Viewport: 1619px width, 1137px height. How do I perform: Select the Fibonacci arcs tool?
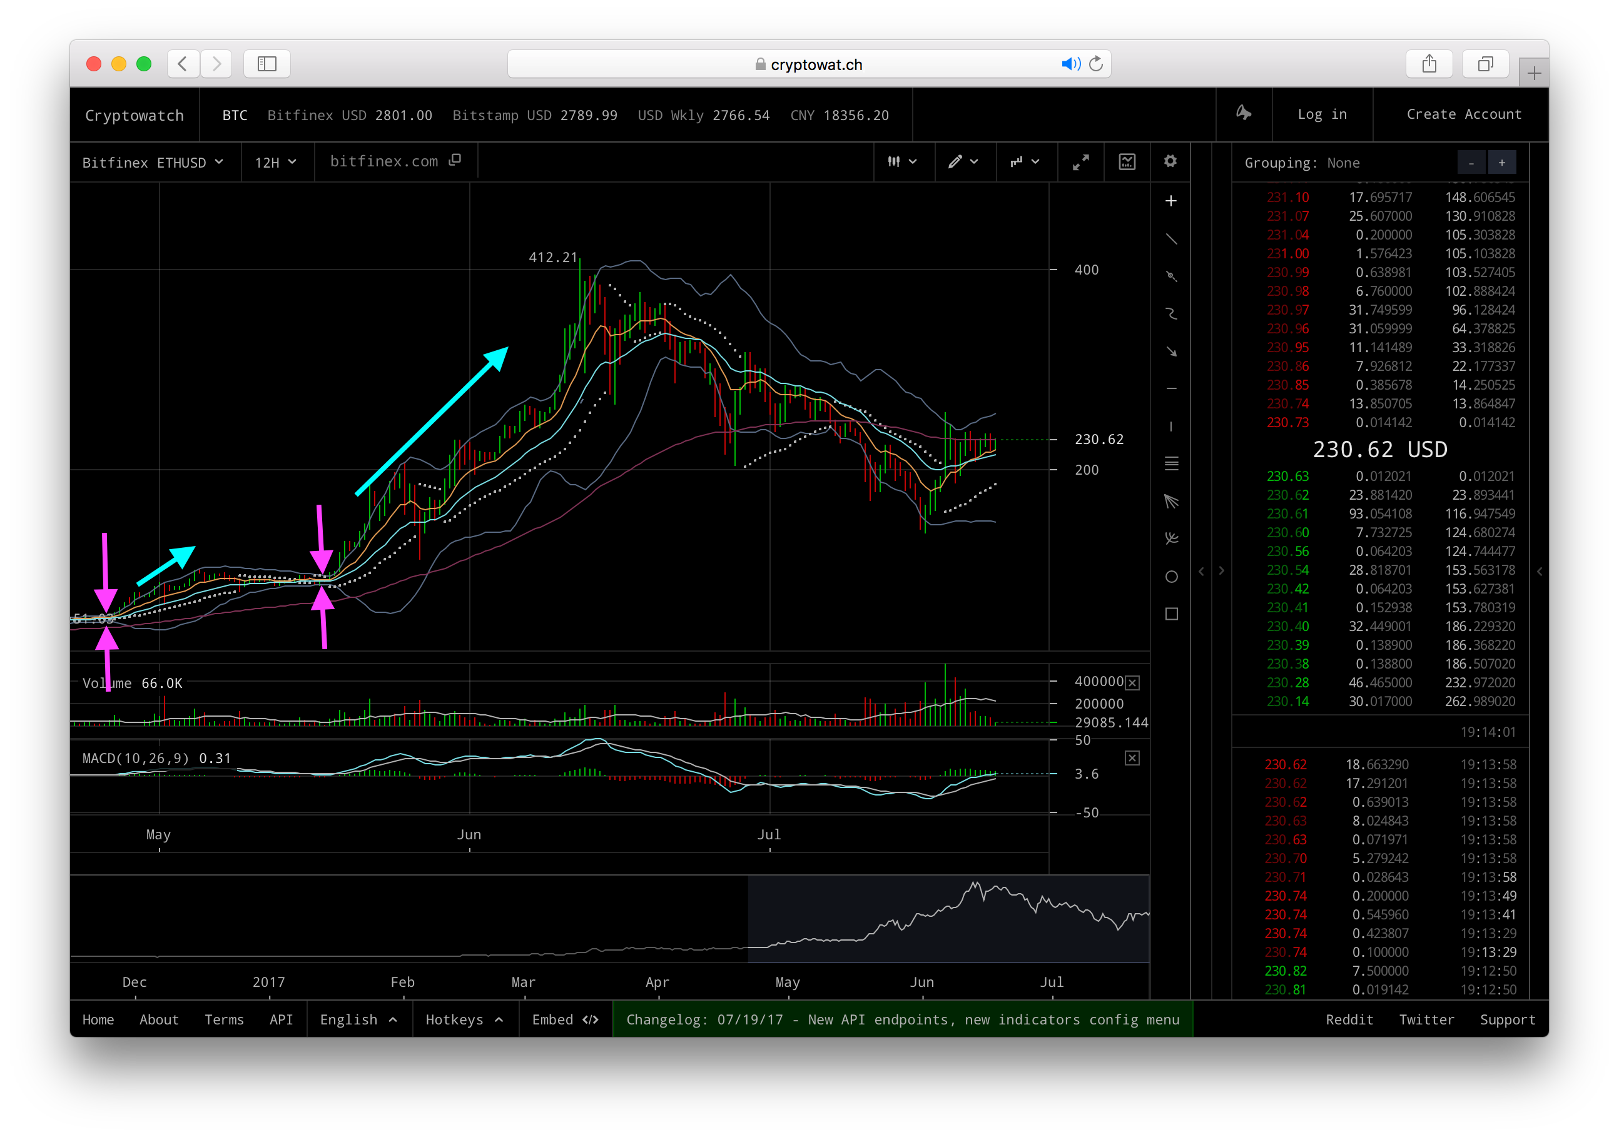pyautogui.click(x=1170, y=538)
